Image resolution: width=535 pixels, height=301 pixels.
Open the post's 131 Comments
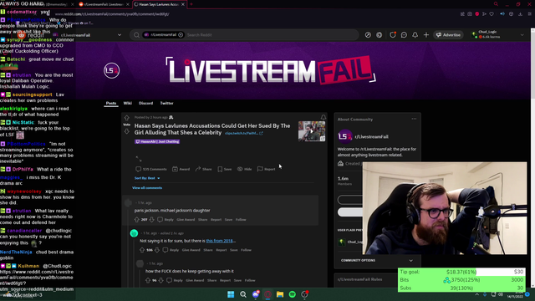point(151,169)
